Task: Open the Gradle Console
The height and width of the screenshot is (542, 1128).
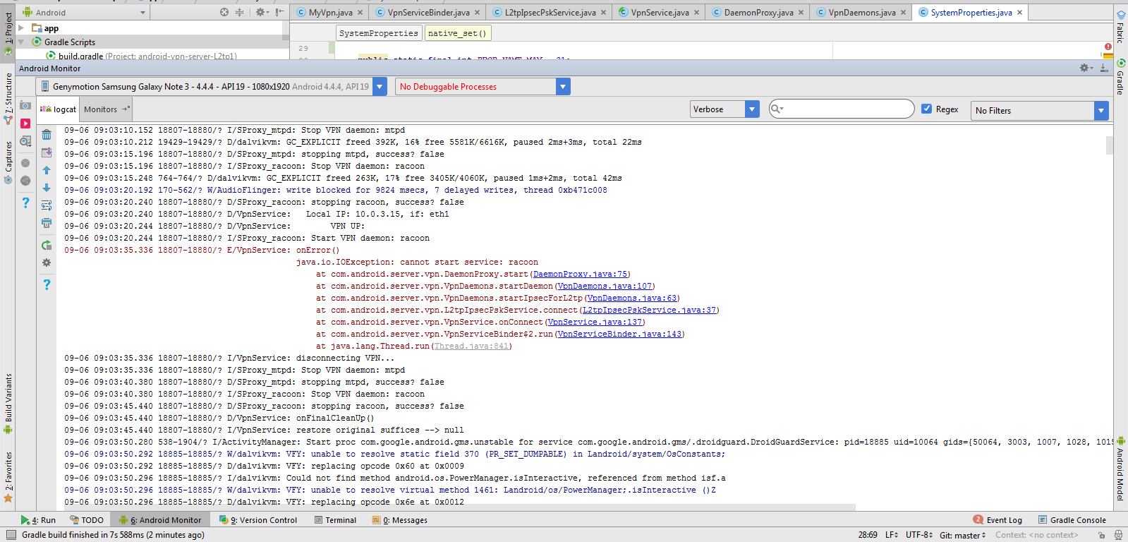Action: (1071, 520)
